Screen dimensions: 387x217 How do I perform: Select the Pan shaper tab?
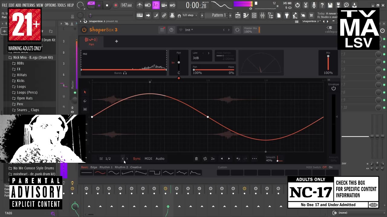click(91, 42)
